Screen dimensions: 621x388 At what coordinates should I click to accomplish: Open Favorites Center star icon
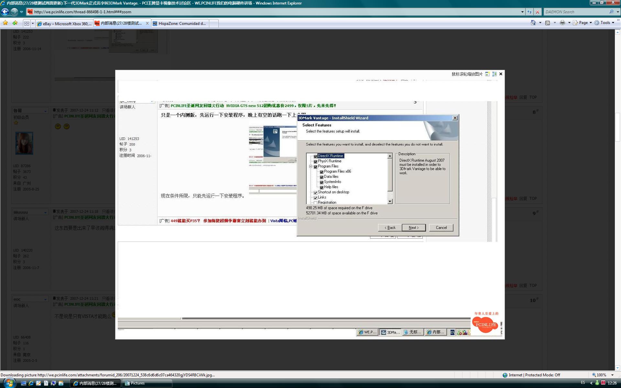pos(5,23)
